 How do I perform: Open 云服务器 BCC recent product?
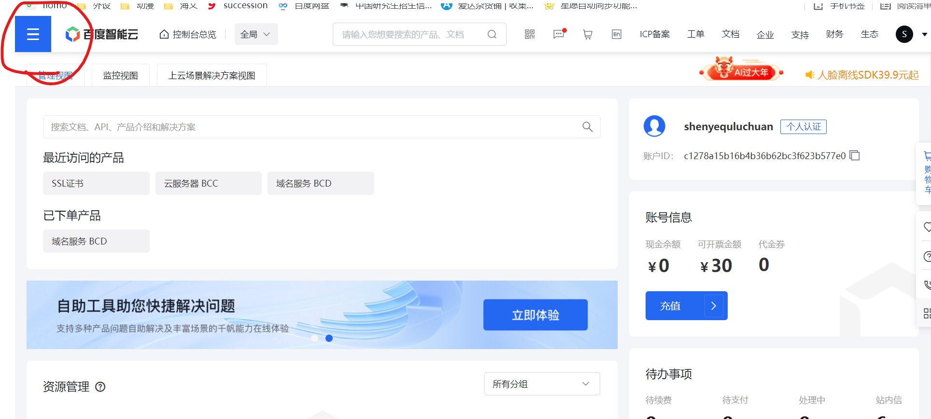[x=209, y=183]
